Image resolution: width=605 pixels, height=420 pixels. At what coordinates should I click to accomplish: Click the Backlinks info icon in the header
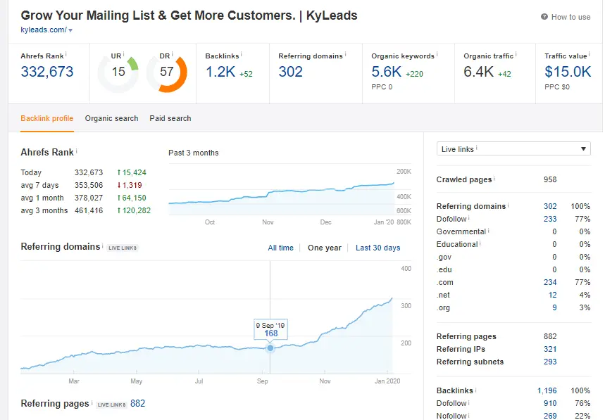240,56
